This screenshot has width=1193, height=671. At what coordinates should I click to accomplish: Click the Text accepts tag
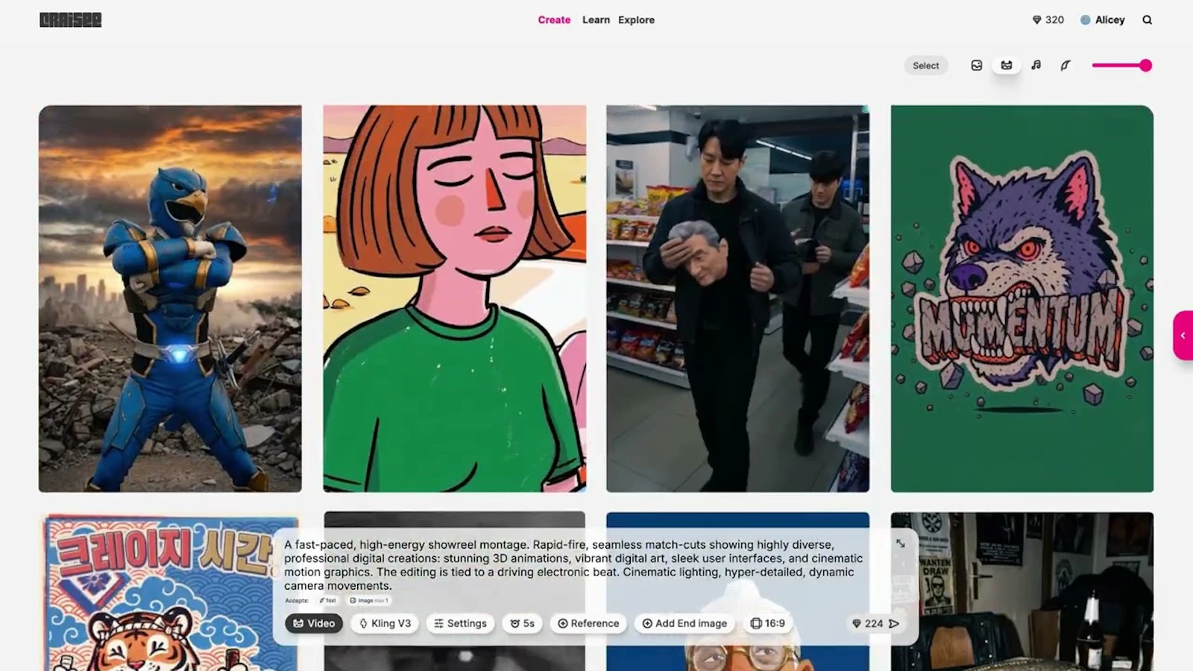pos(328,600)
